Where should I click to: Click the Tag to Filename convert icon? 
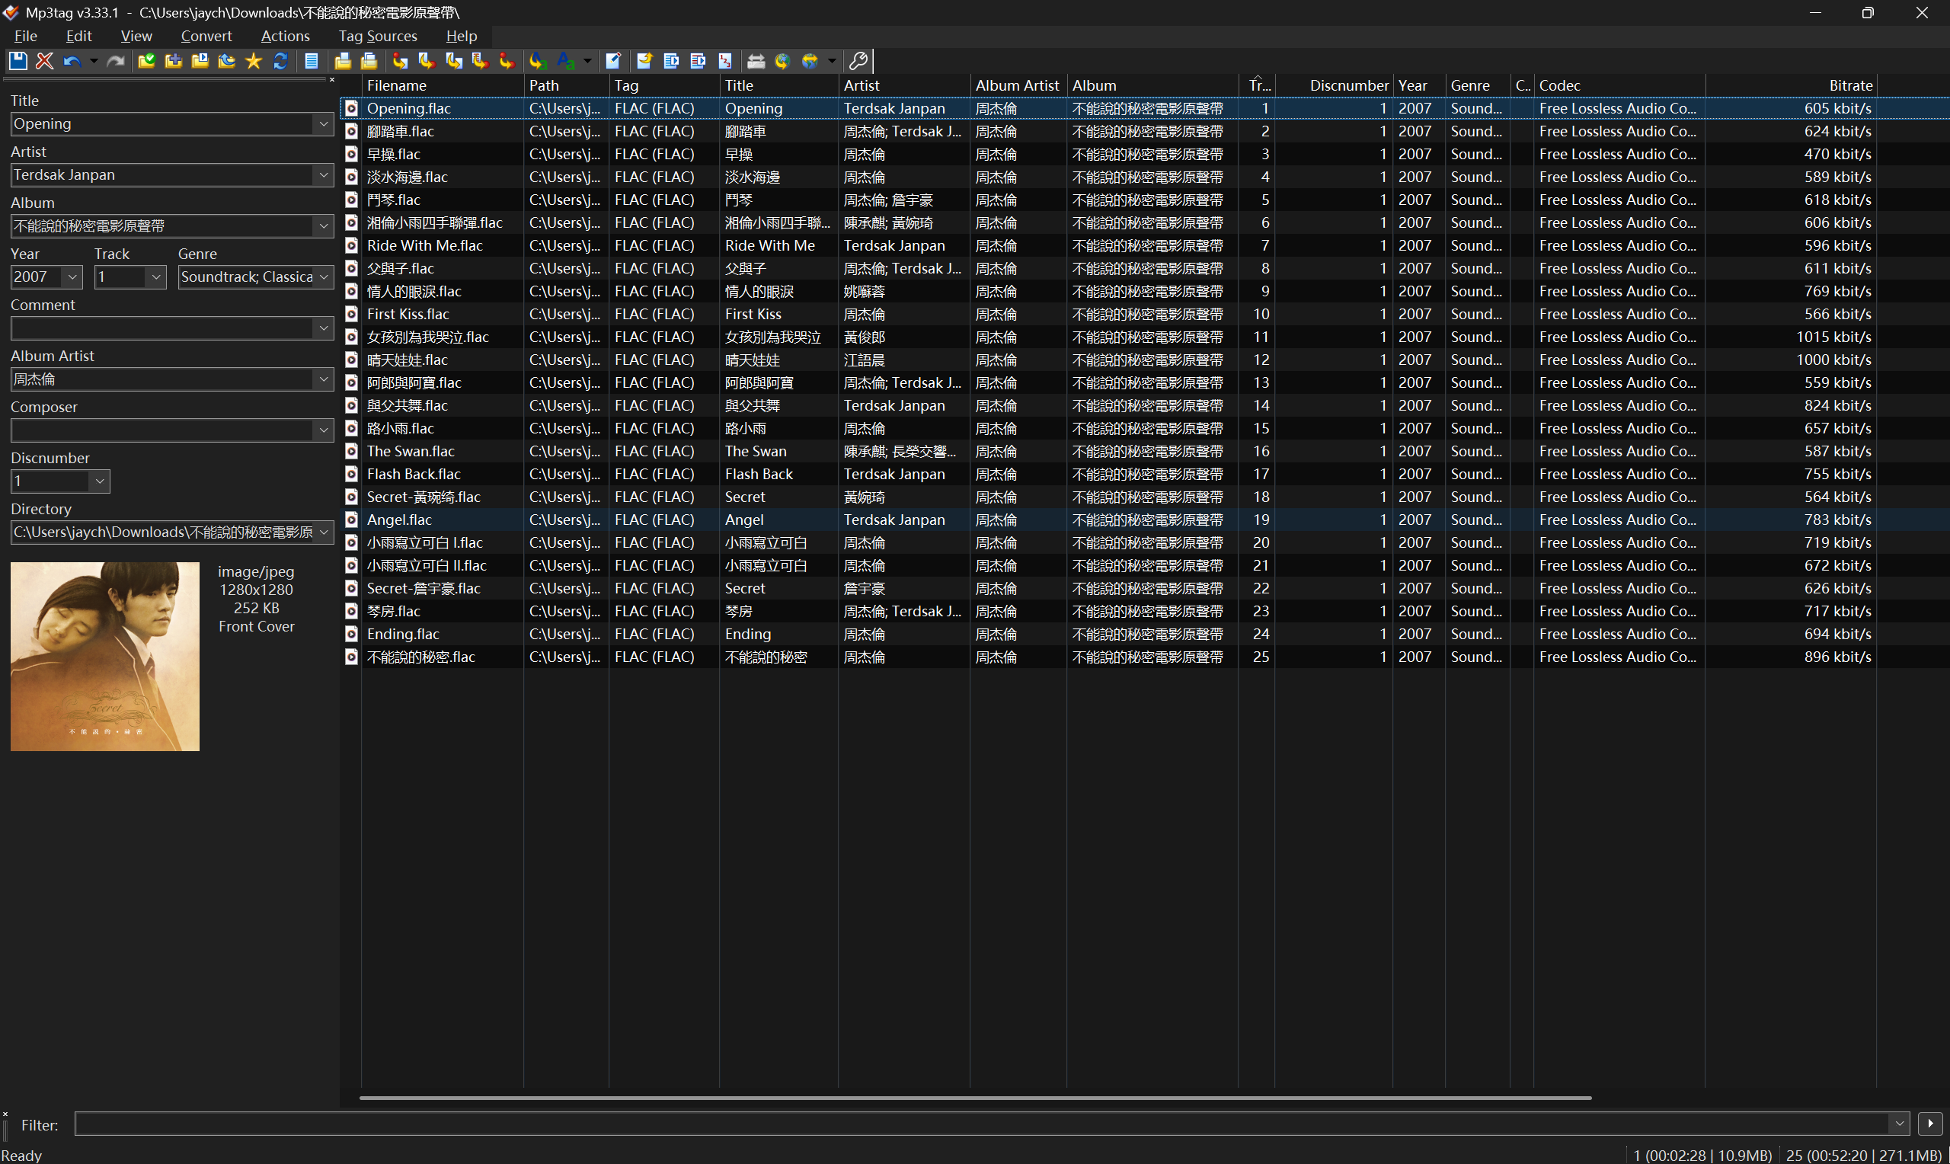(x=400, y=60)
